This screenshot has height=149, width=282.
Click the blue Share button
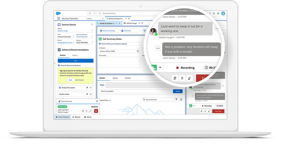[178, 91]
